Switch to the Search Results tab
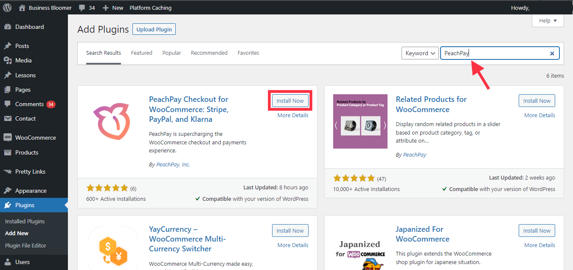The height and width of the screenshot is (270, 573). pyautogui.click(x=104, y=53)
